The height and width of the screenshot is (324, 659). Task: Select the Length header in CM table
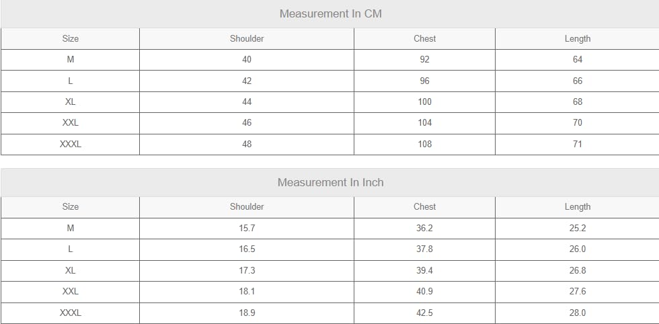577,39
